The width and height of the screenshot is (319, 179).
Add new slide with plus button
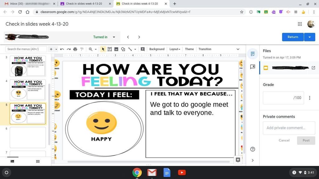point(51,49)
